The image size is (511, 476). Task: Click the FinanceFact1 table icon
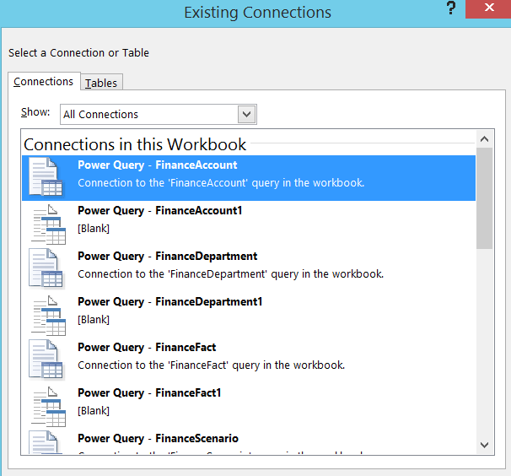tap(47, 405)
